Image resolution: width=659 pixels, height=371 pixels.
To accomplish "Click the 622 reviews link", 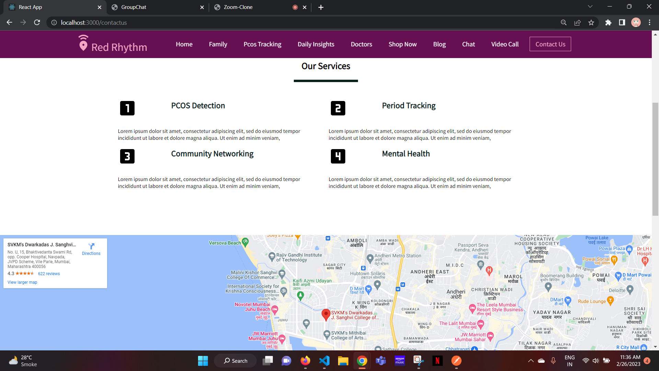I will 49,274.
